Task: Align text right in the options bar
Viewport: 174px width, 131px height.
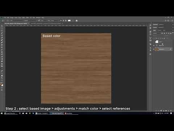Action: click(66, 21)
